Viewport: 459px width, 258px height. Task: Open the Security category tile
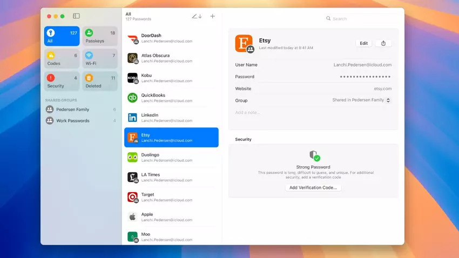pos(62,82)
